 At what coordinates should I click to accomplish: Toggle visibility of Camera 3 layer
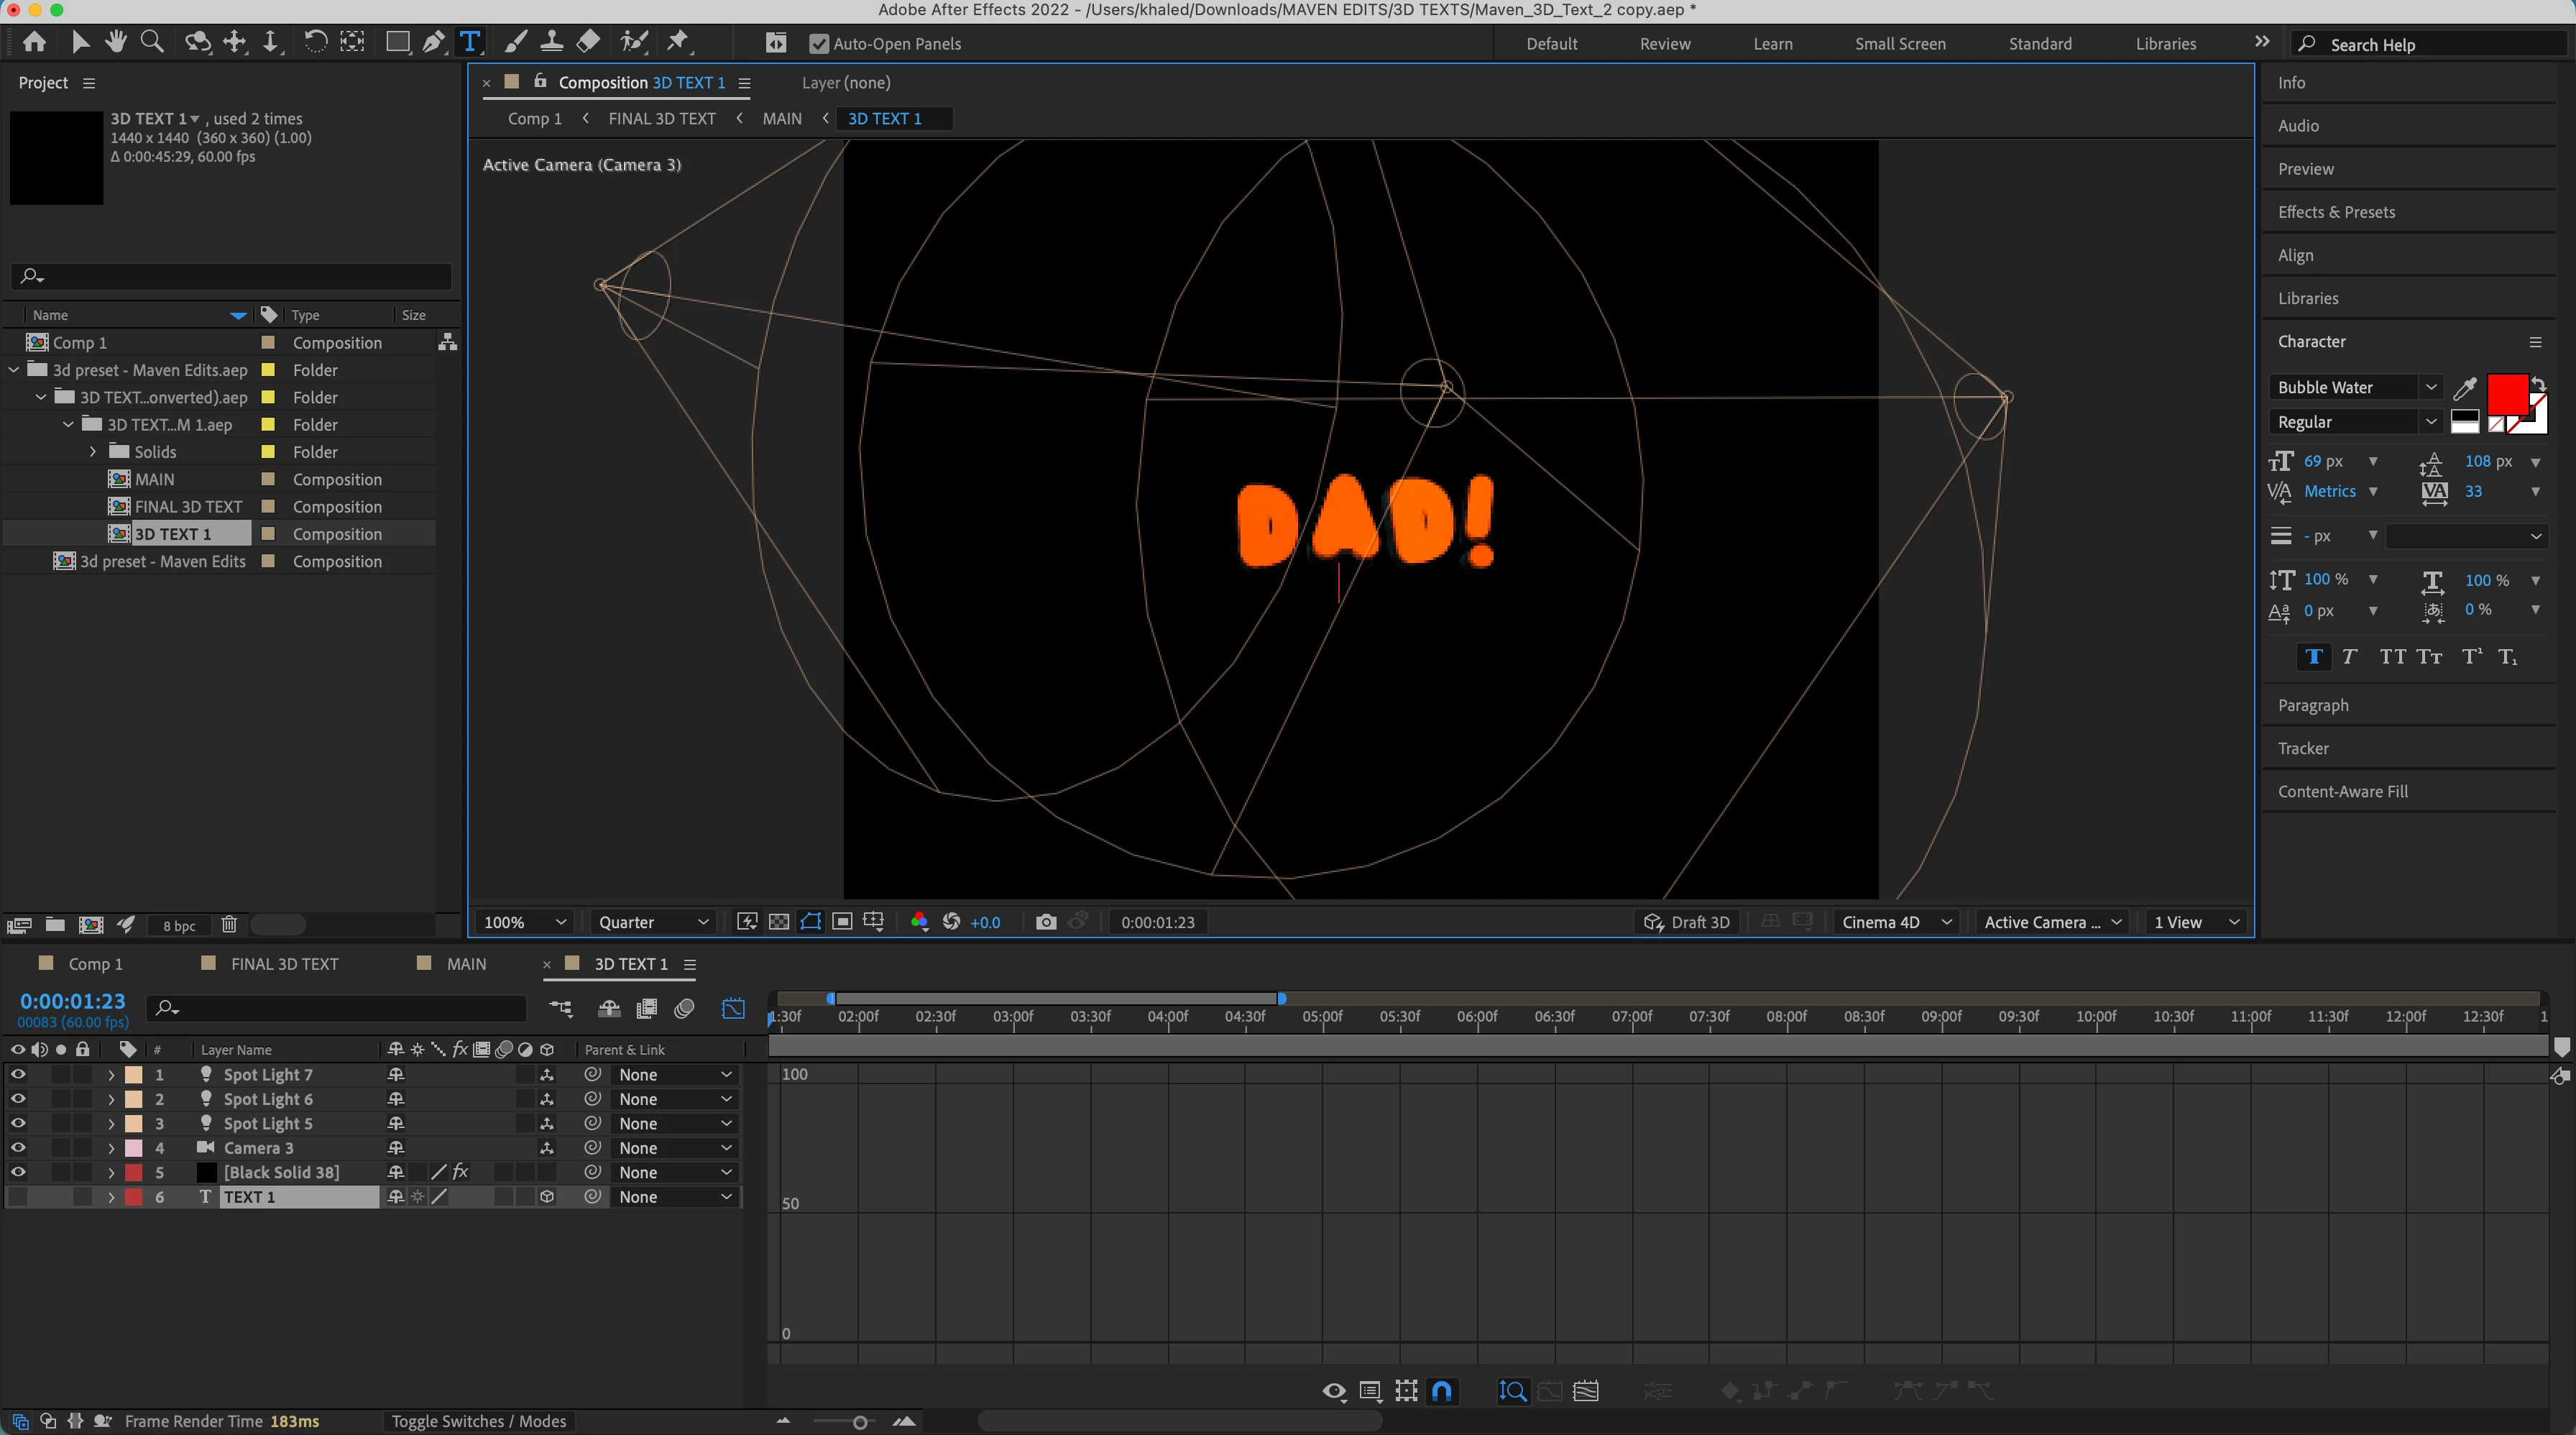[x=18, y=1148]
